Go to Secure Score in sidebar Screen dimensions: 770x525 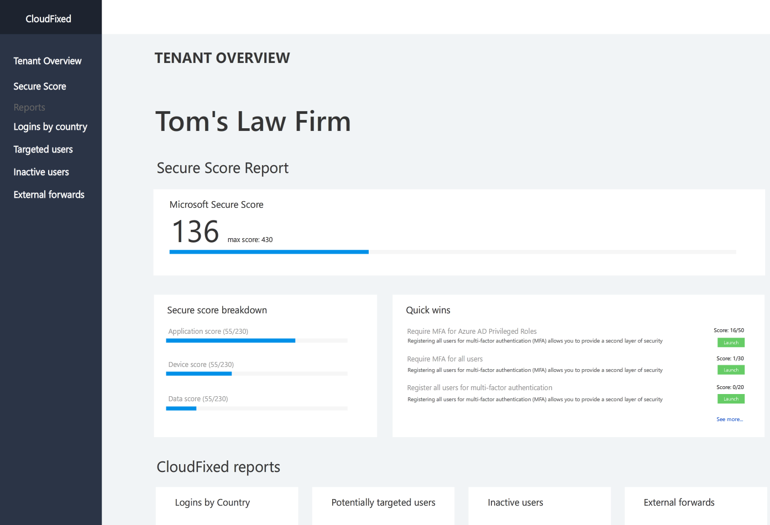tap(40, 86)
